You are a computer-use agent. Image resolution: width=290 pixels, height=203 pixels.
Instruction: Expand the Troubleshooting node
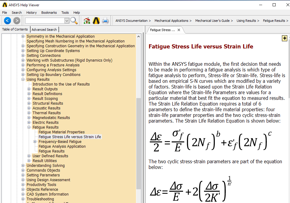click(23, 199)
